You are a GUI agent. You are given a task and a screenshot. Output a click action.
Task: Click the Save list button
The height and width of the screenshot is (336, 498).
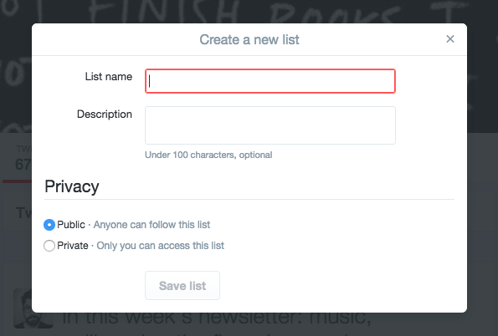coord(182,285)
